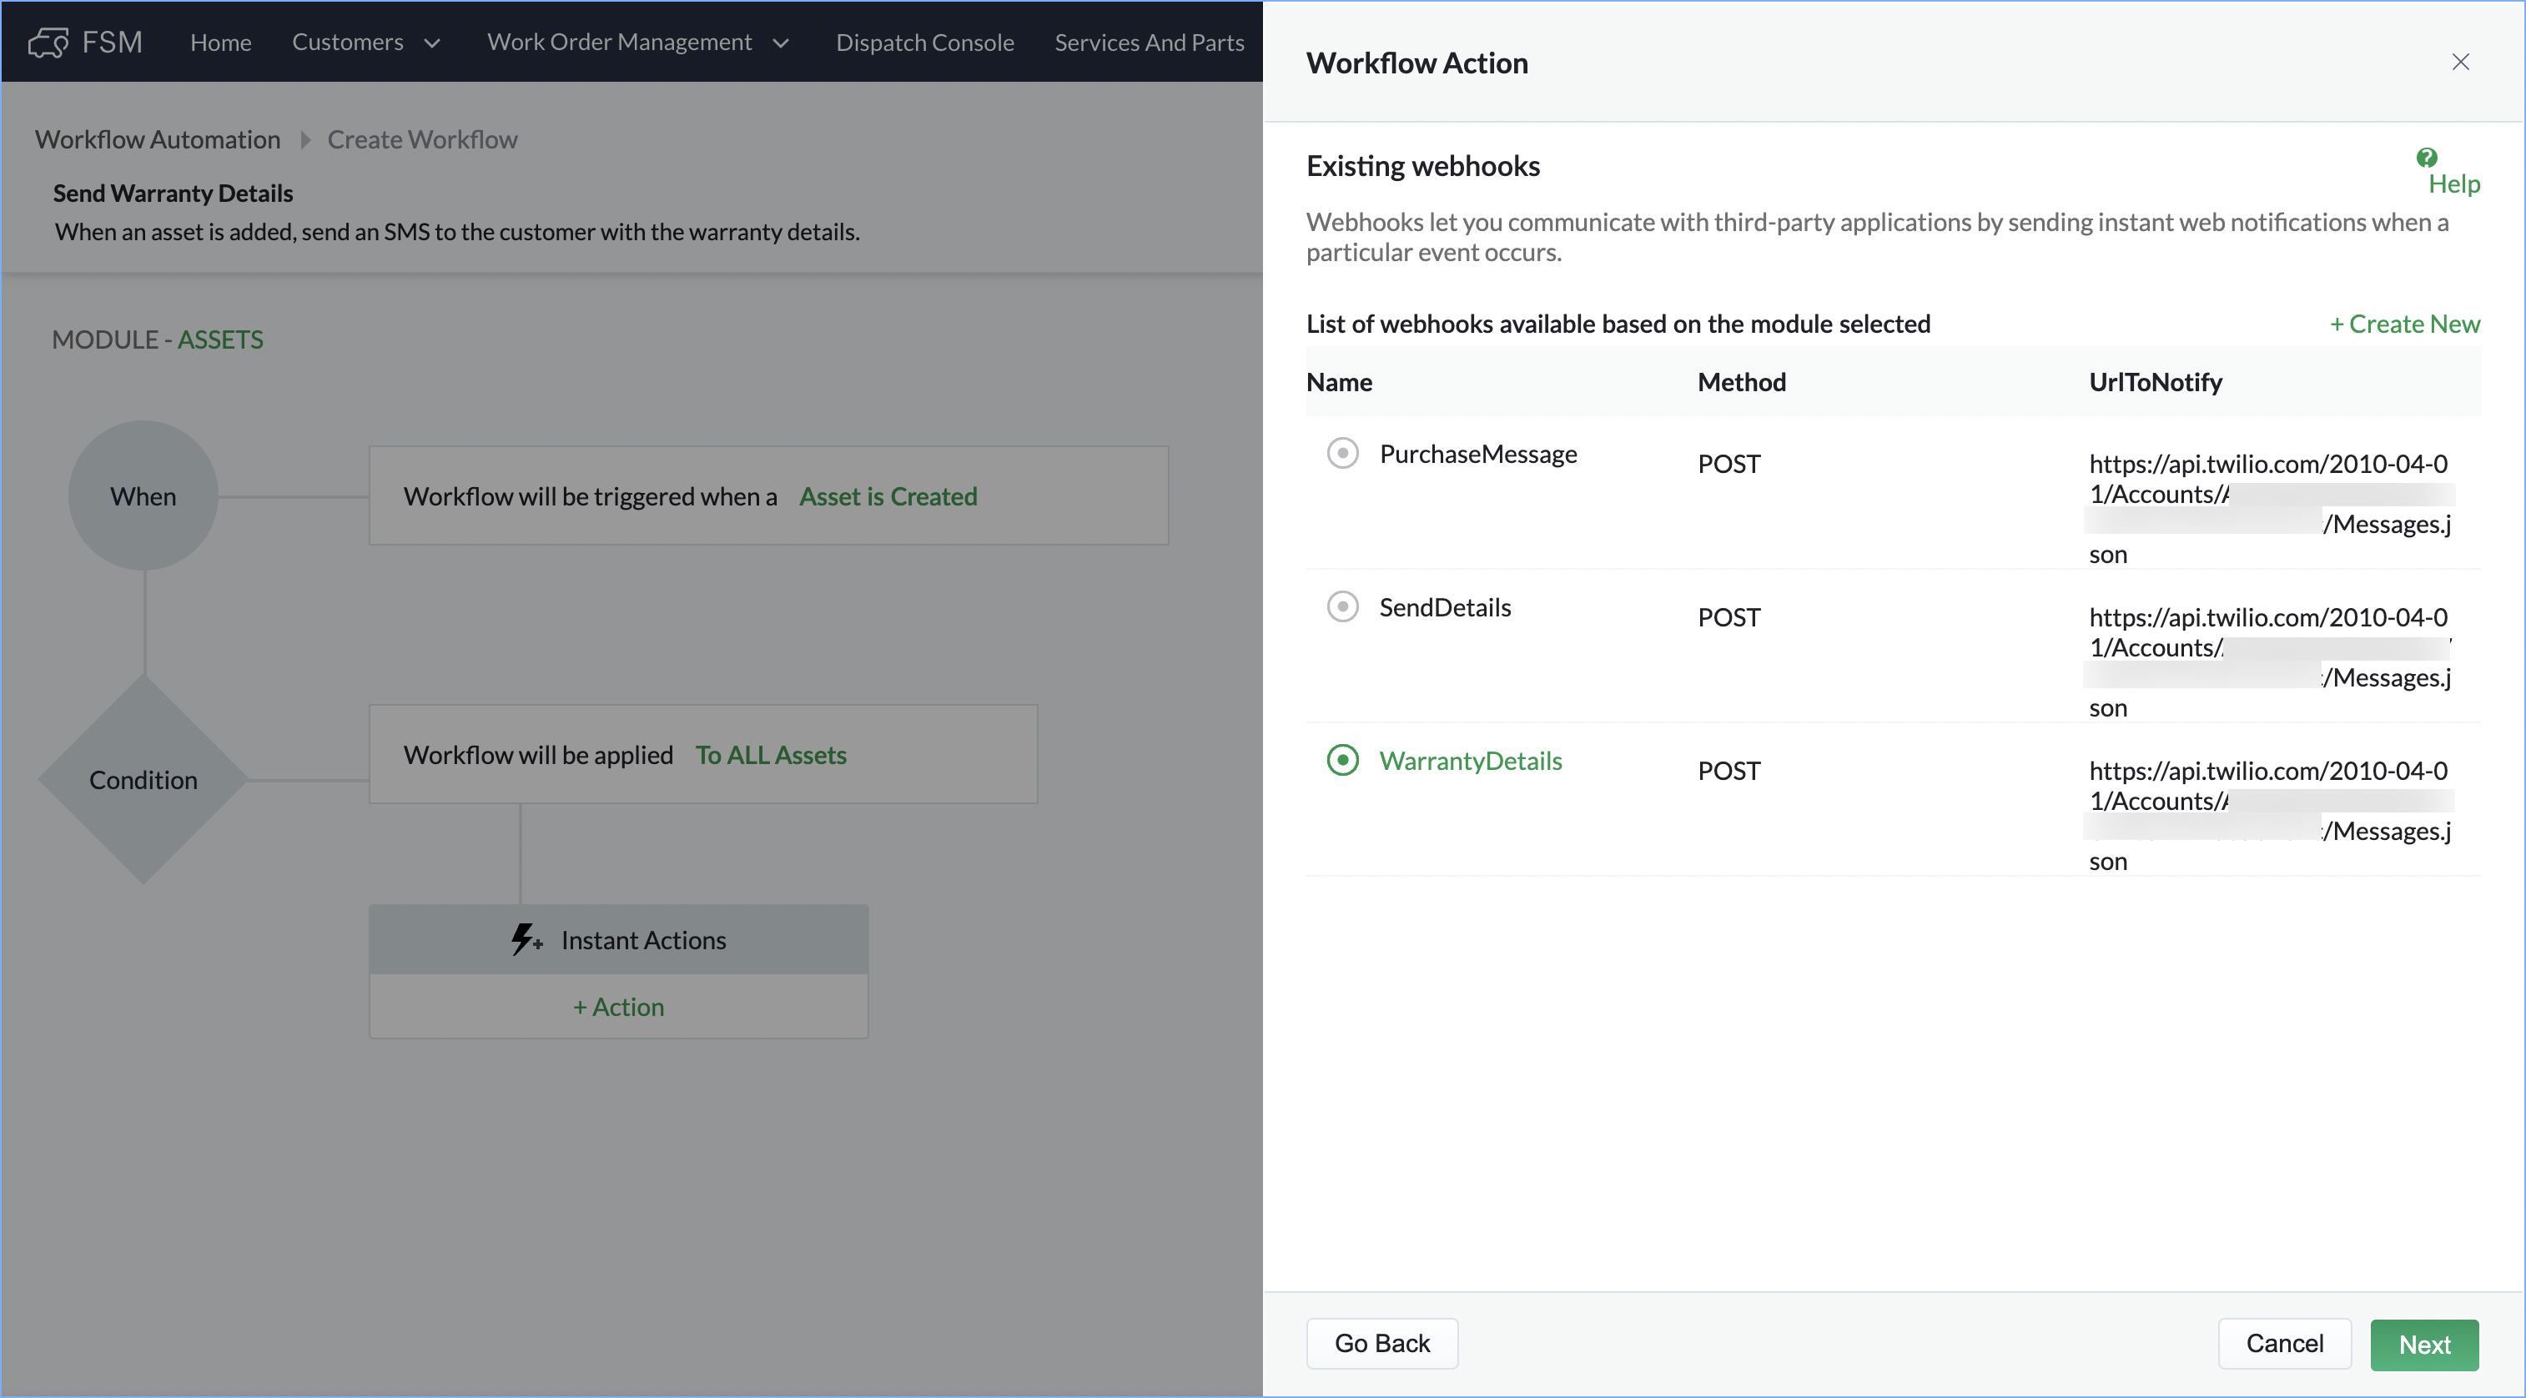Click the Condition diamond node

click(143, 779)
